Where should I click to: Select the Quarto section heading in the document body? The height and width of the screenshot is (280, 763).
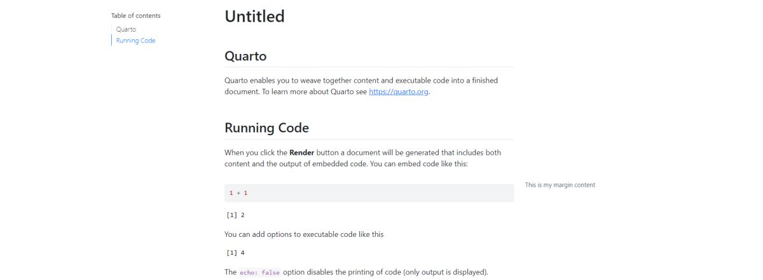tap(245, 56)
